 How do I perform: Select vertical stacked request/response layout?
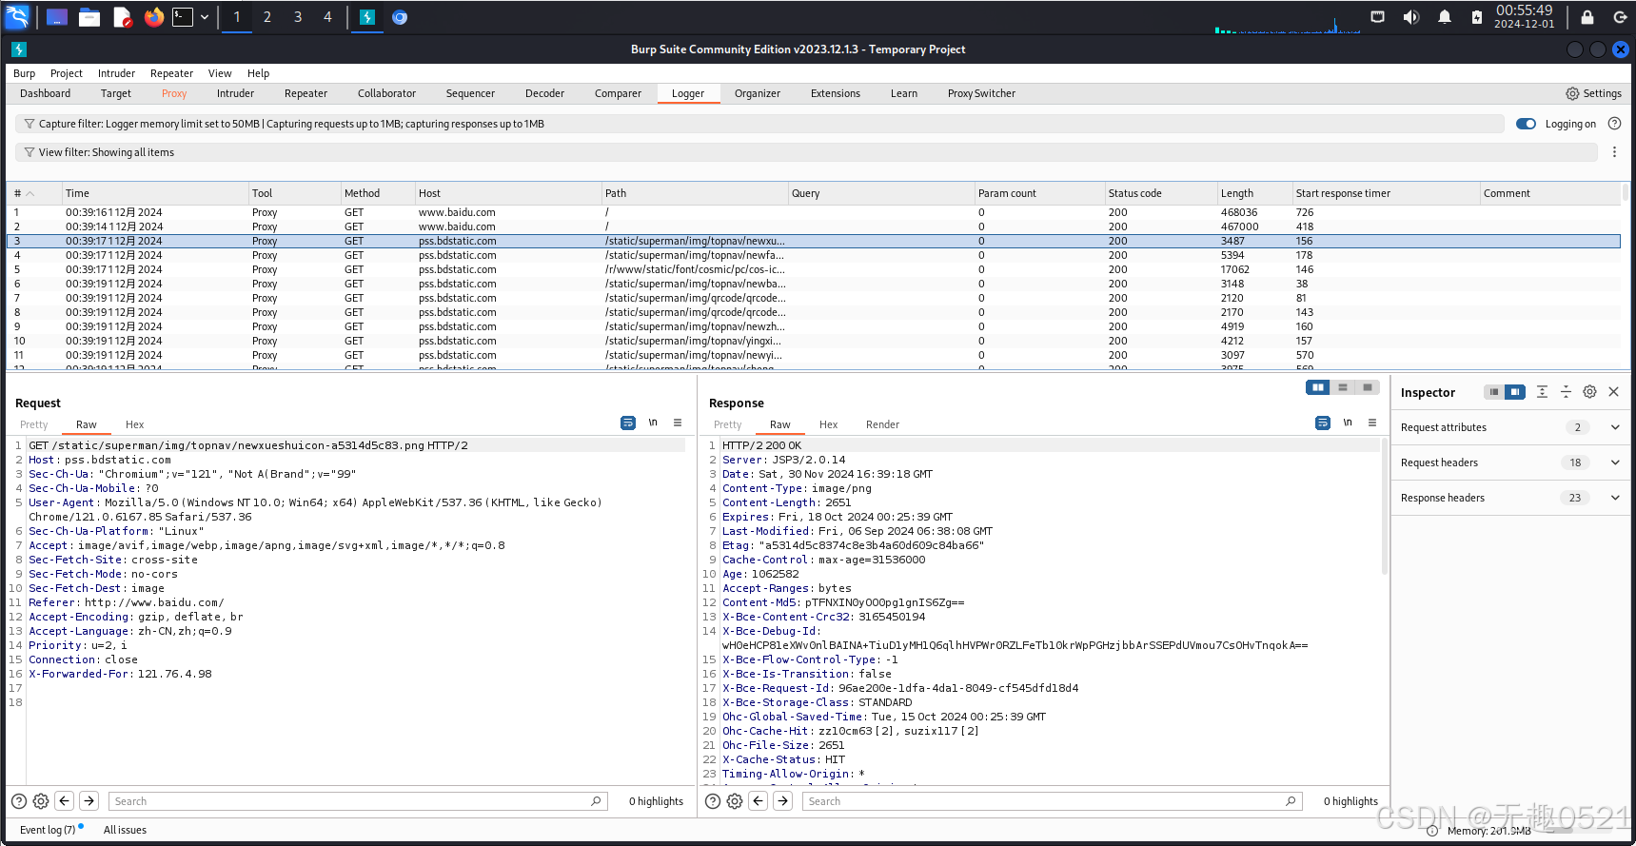(x=1343, y=387)
